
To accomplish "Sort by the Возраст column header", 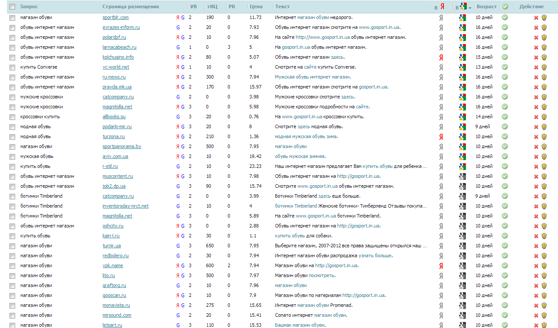I will tap(486, 6).
